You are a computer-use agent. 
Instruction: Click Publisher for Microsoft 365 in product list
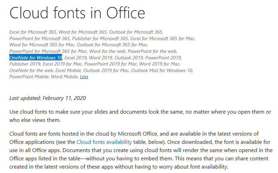point(100,38)
